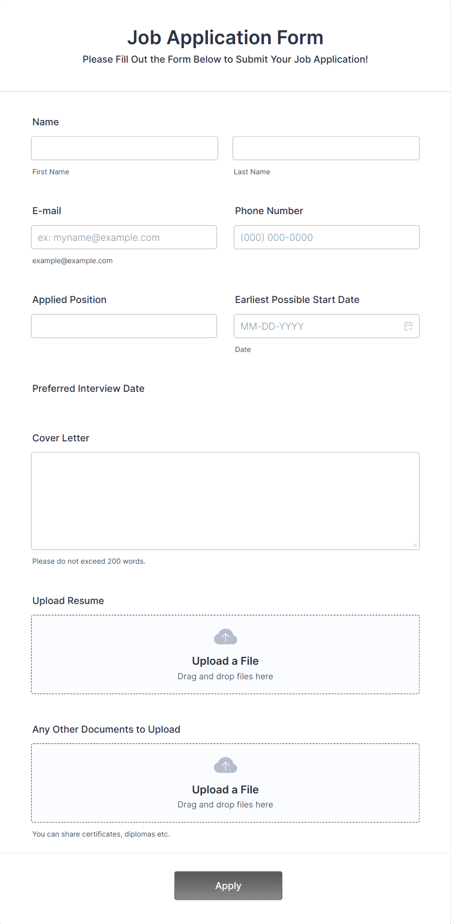Image resolution: width=451 pixels, height=924 pixels.
Task: Select the E-mail field label
Action: tap(47, 211)
